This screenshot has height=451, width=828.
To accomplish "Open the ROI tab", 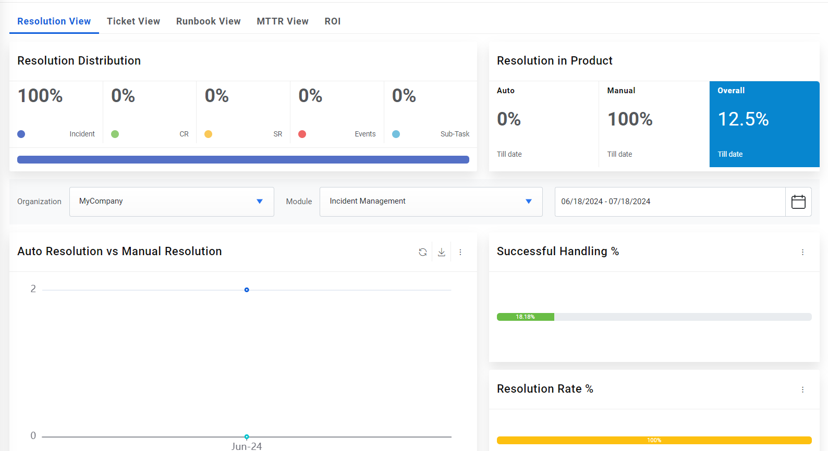I will (x=333, y=21).
